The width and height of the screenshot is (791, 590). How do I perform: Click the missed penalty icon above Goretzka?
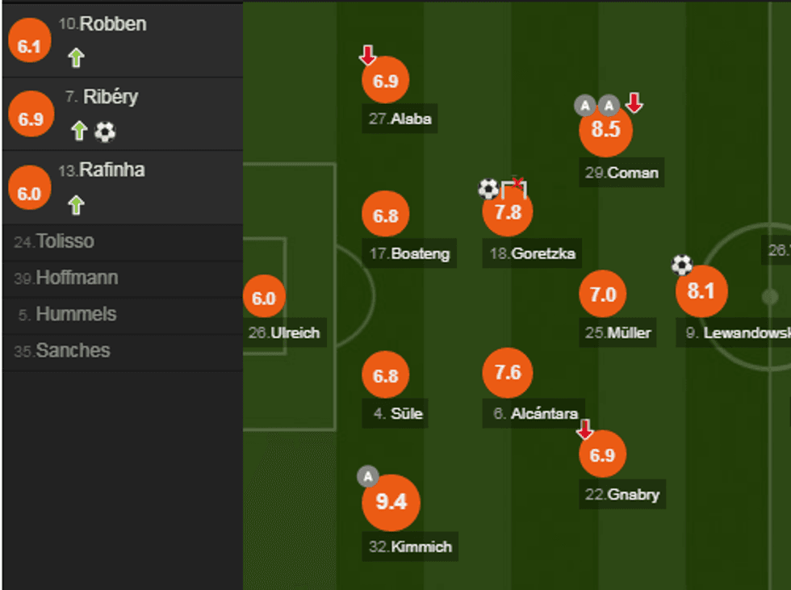tap(514, 187)
